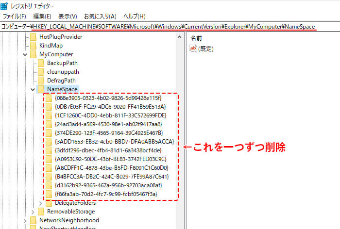Open the 表示(V) menu
This screenshot has width=340, height=229.
tap(68, 16)
